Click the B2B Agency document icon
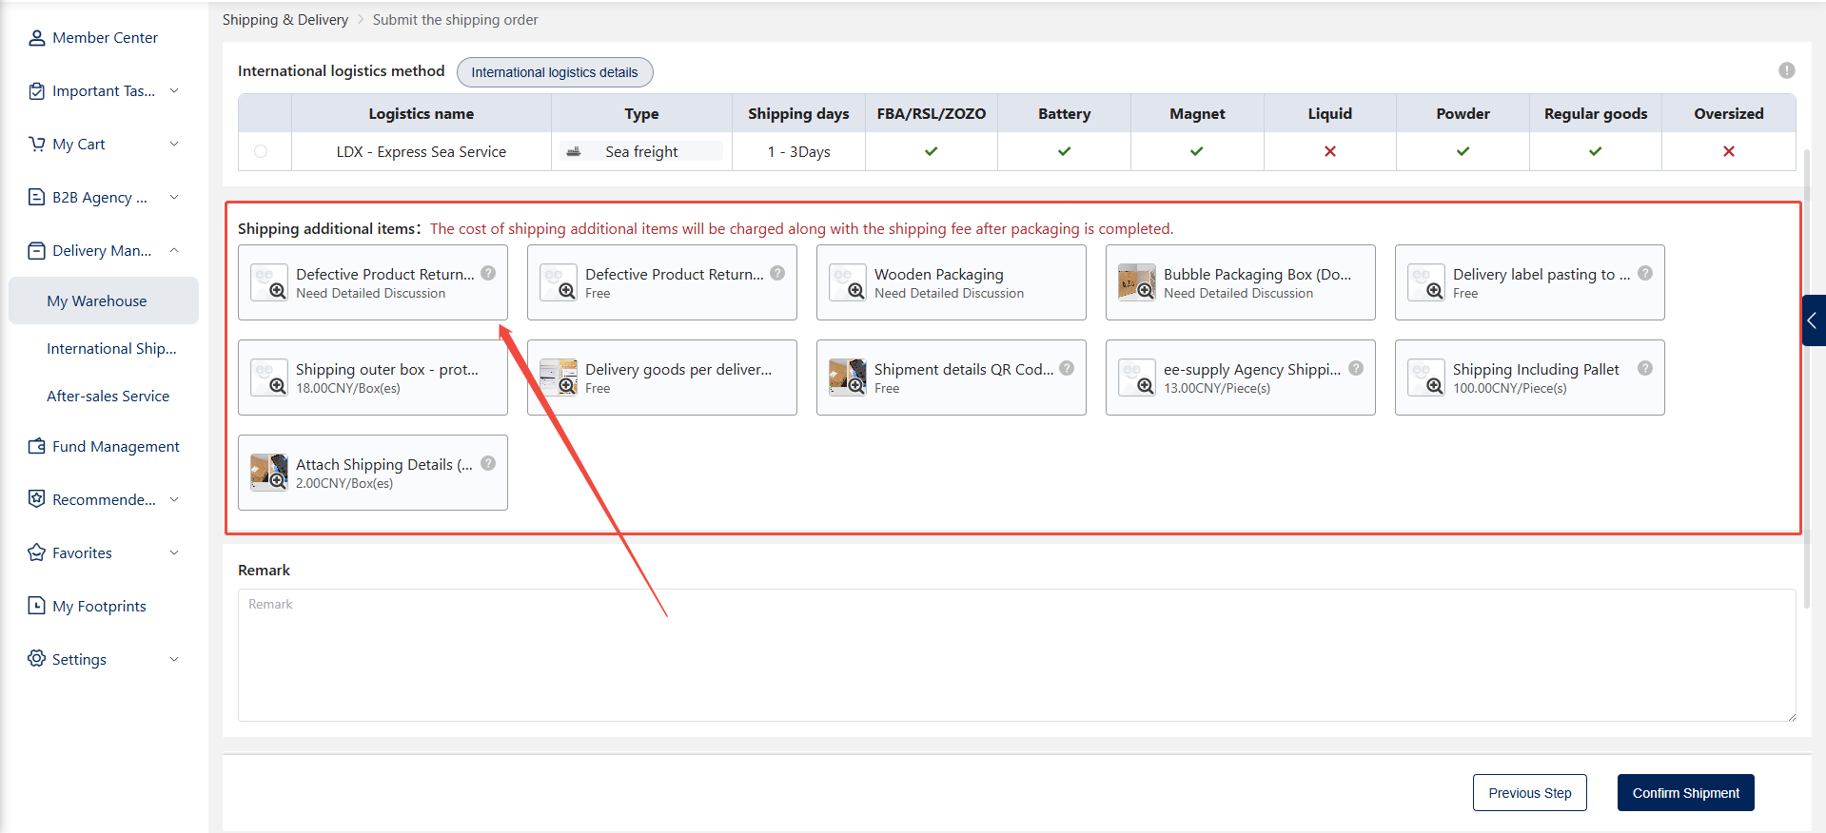 [x=37, y=197]
